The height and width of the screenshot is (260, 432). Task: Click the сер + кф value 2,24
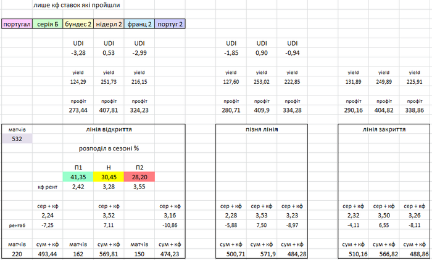tap(48, 215)
